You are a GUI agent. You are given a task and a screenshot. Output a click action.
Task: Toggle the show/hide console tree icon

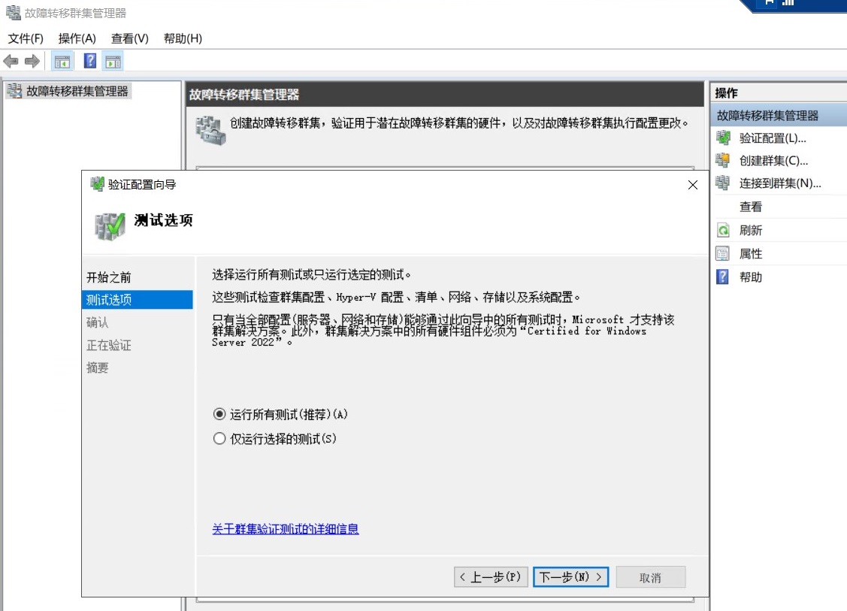[x=62, y=61]
